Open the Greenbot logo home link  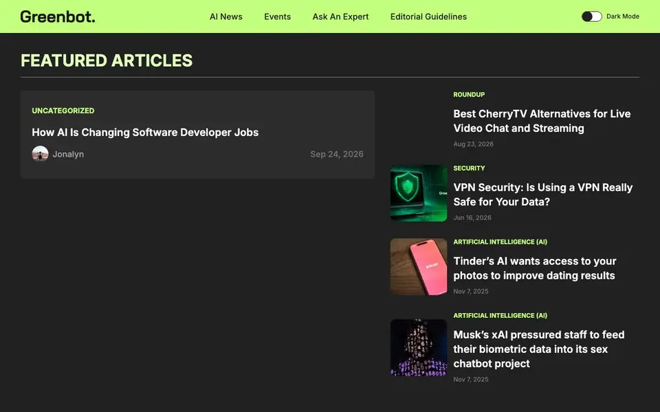coord(58,16)
